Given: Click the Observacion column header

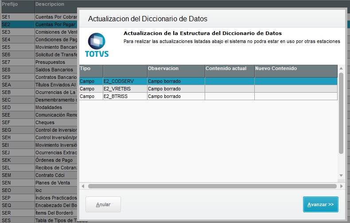Looking at the screenshot, I should [176, 71].
